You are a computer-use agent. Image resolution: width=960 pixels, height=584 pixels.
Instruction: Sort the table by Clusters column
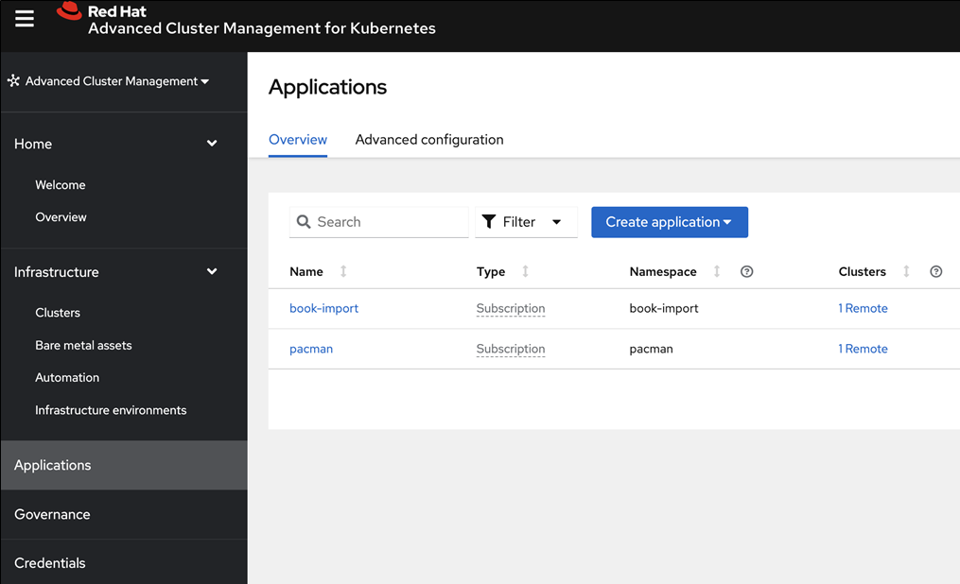(x=906, y=271)
